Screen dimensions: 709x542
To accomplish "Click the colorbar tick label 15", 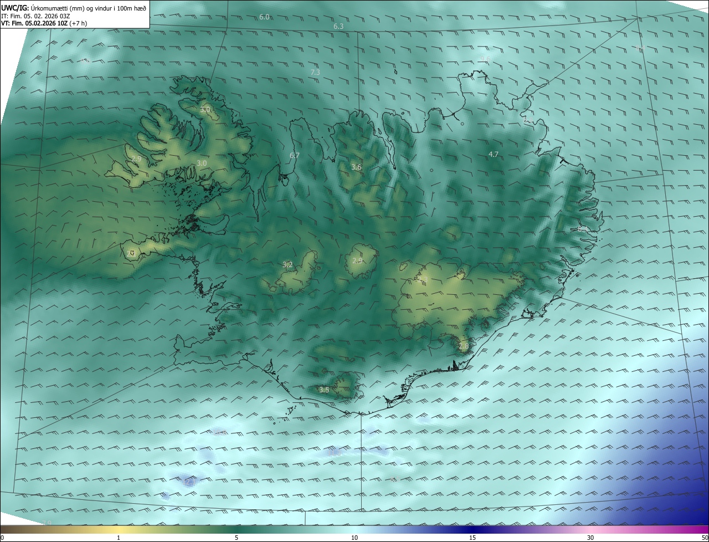I will pyautogui.click(x=472, y=538).
